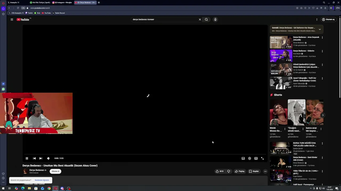The width and height of the screenshot is (341, 191).
Task: Open Opera downloads toolbar icon
Action: (317, 8)
